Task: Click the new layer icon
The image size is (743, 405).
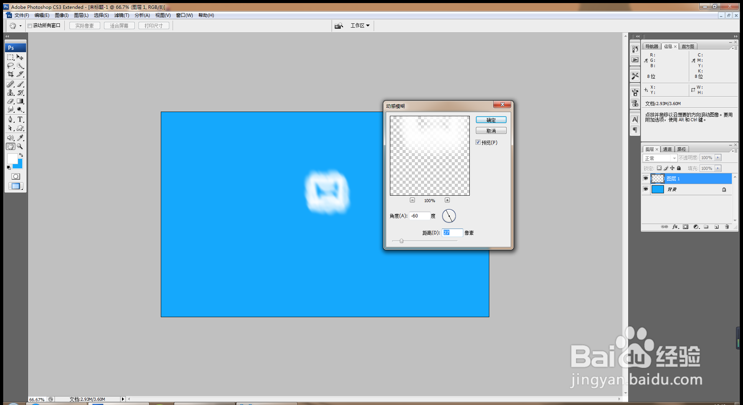Action: [x=717, y=227]
